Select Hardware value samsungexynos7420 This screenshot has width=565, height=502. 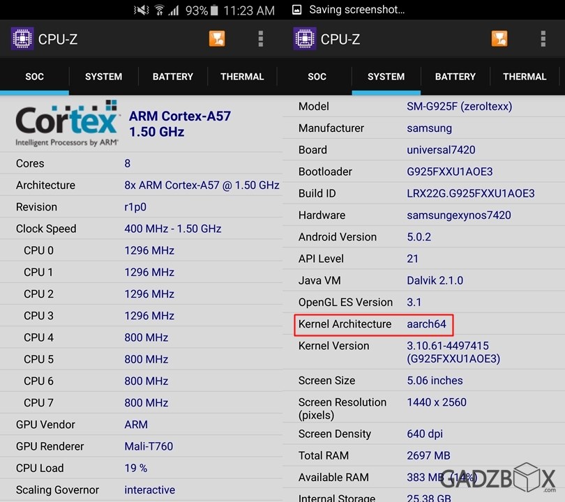(x=459, y=215)
